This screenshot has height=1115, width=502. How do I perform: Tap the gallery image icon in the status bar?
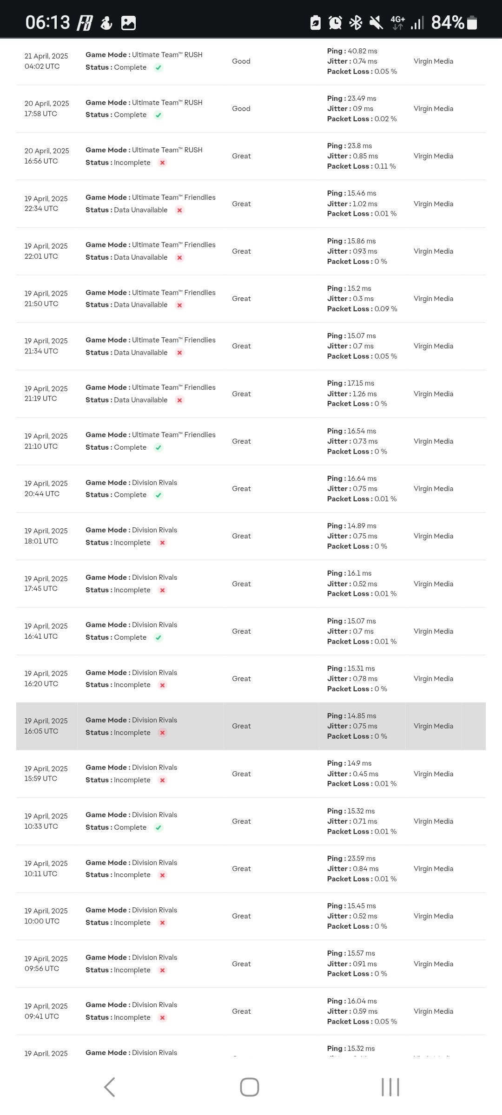128,23
